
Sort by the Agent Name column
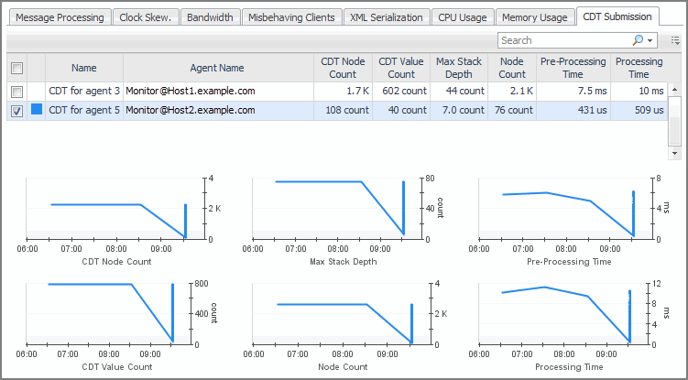217,68
